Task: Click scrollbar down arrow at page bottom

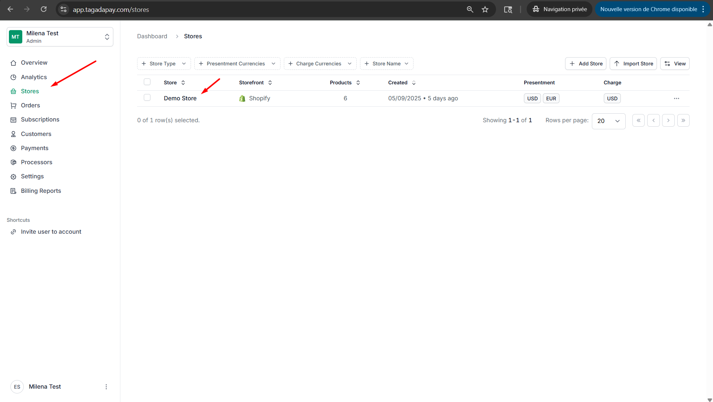Action: pyautogui.click(x=710, y=400)
